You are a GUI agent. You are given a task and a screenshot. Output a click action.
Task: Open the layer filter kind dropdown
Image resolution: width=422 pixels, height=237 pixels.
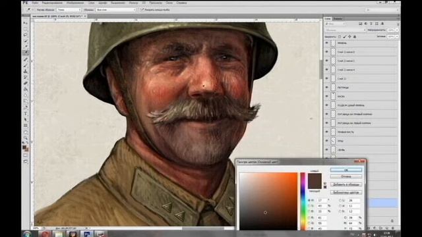335,24
